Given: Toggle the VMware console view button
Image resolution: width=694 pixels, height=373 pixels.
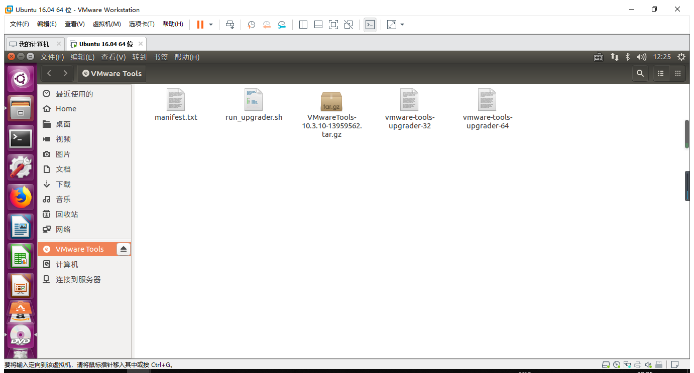Looking at the screenshot, I should tap(370, 25).
